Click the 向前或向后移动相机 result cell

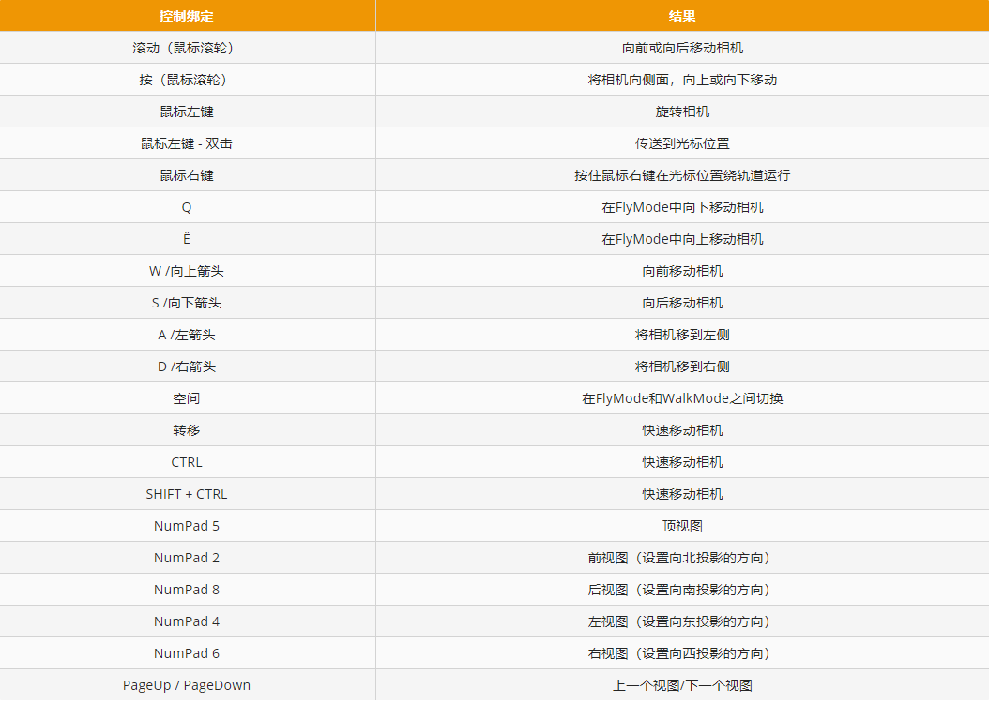coord(682,48)
